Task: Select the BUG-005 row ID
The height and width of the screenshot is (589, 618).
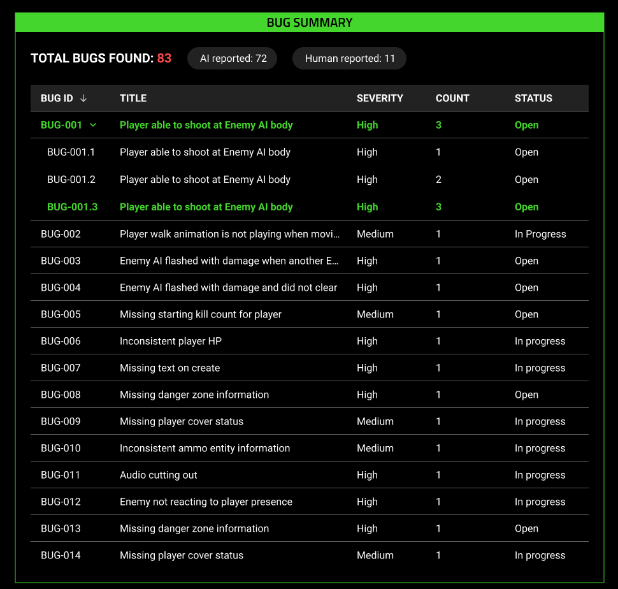Action: [61, 315]
